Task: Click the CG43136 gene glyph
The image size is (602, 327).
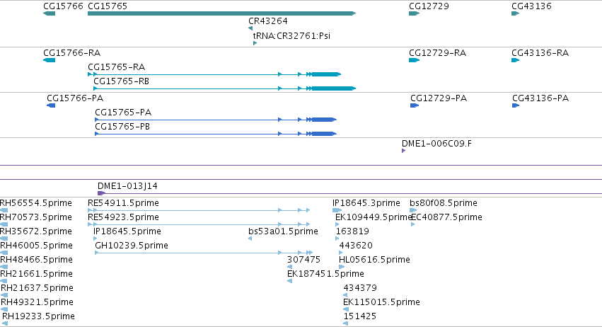Action: coord(515,13)
